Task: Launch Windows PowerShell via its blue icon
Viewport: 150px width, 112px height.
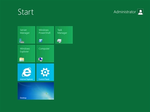Action: coord(40,41)
